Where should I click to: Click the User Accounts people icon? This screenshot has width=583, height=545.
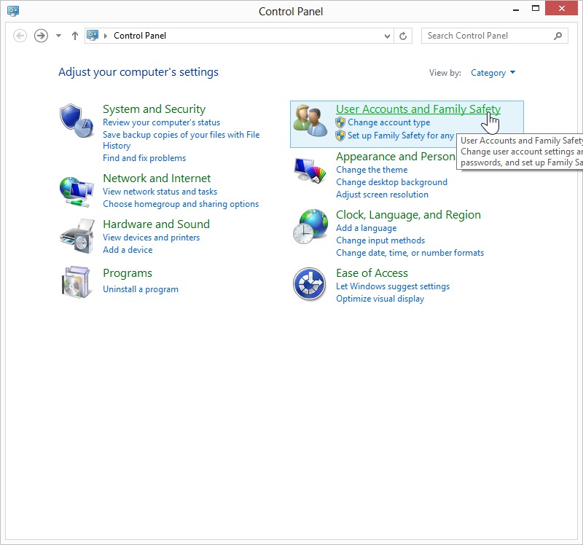(310, 121)
